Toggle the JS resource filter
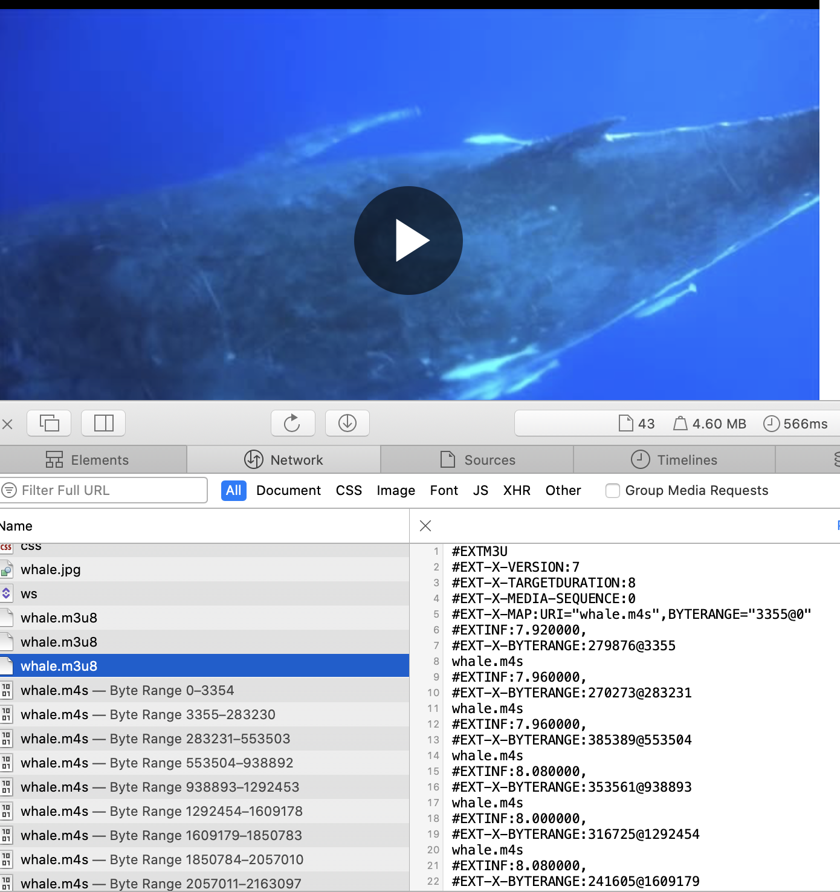The height and width of the screenshot is (892, 840). pos(480,490)
